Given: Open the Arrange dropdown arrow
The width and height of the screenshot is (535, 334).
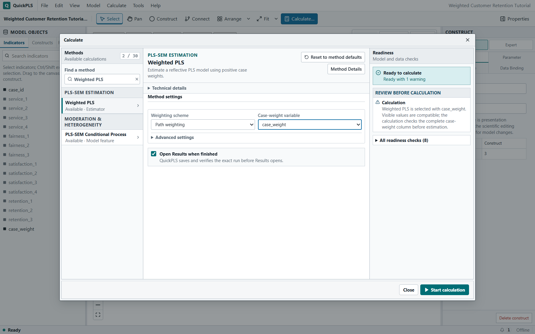Looking at the screenshot, I should (248, 19).
